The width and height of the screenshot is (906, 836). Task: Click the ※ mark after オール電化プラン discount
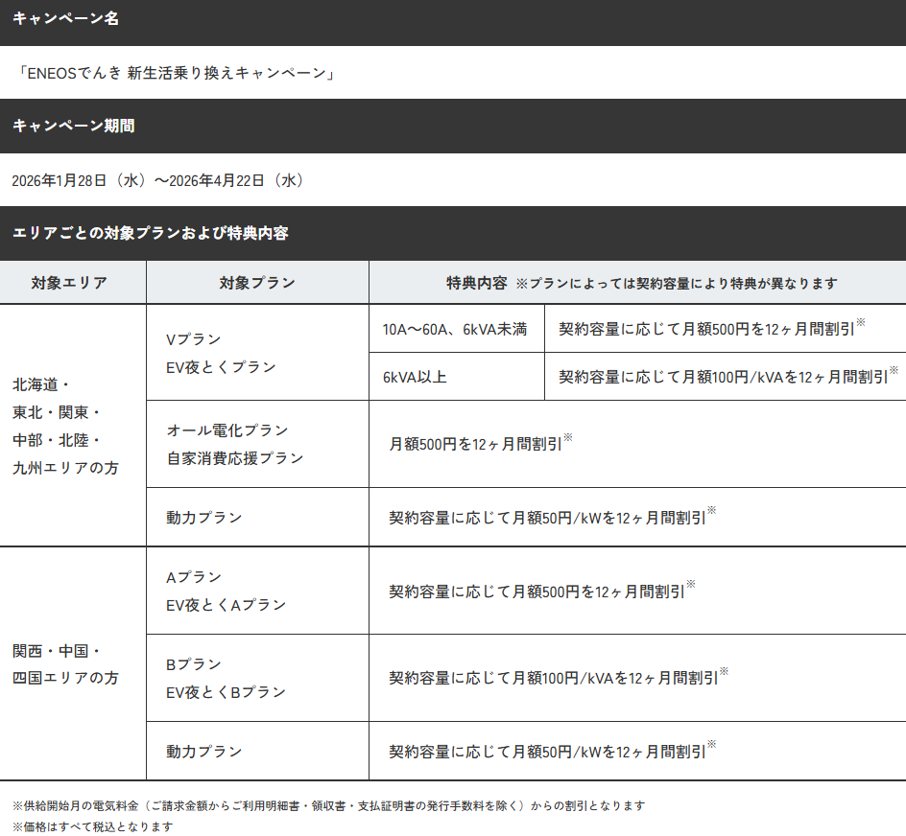(567, 438)
